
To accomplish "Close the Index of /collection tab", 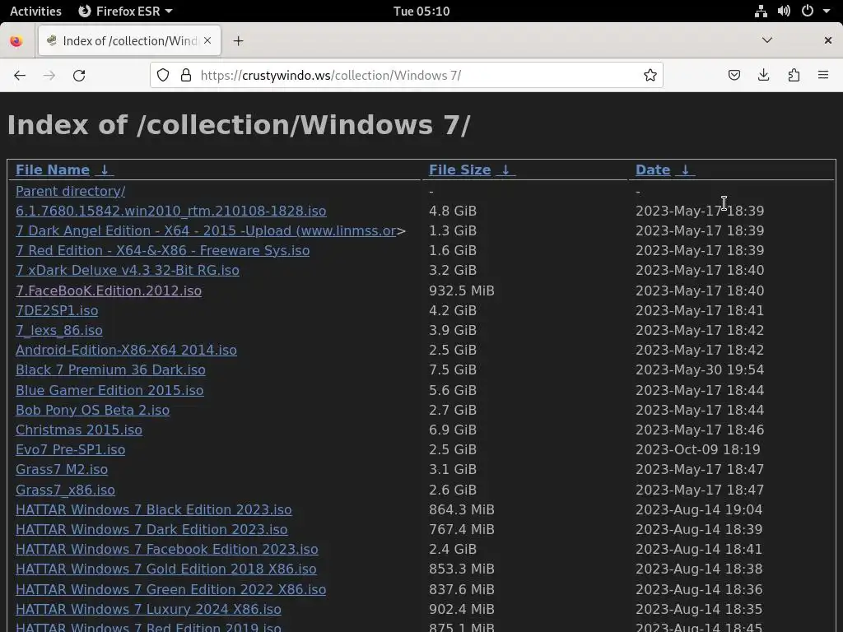I will pos(207,40).
